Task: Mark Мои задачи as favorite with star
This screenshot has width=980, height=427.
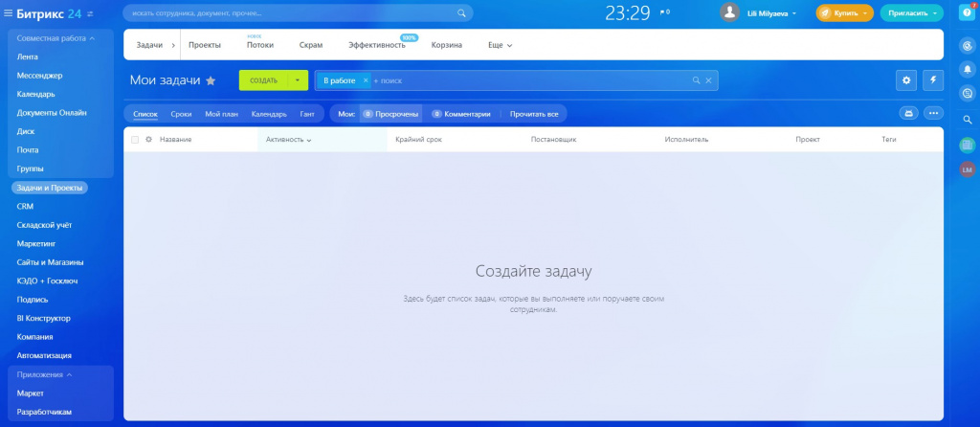Action: coord(211,80)
